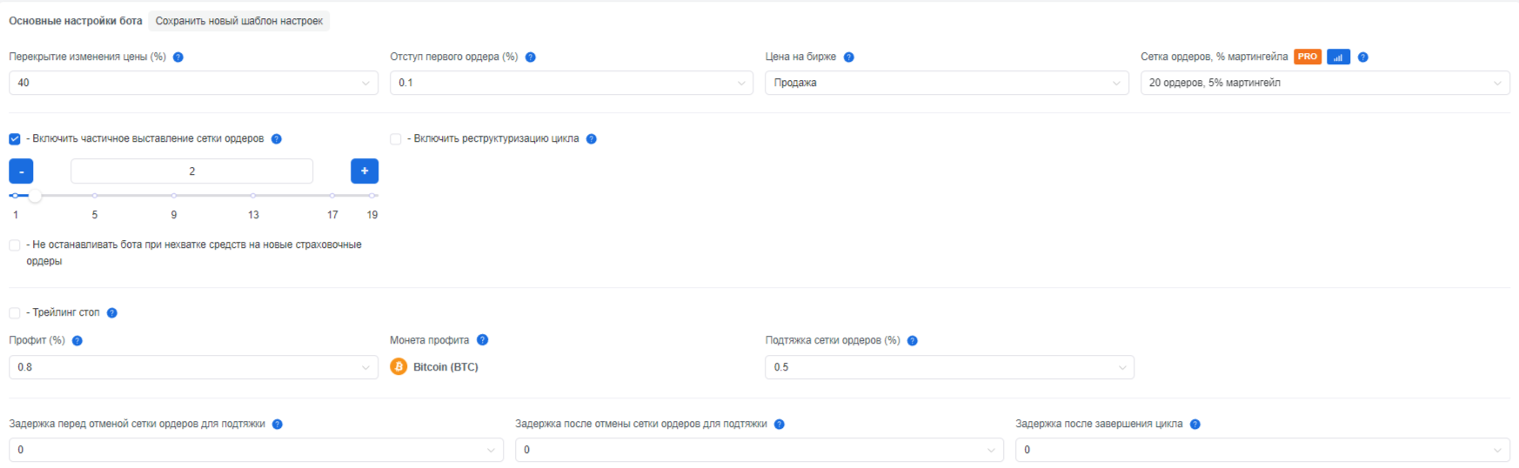Image resolution: width=1519 pixels, height=468 pixels.
Task: Click Сохранить новый шаблон настроек button
Action: pyautogui.click(x=239, y=21)
